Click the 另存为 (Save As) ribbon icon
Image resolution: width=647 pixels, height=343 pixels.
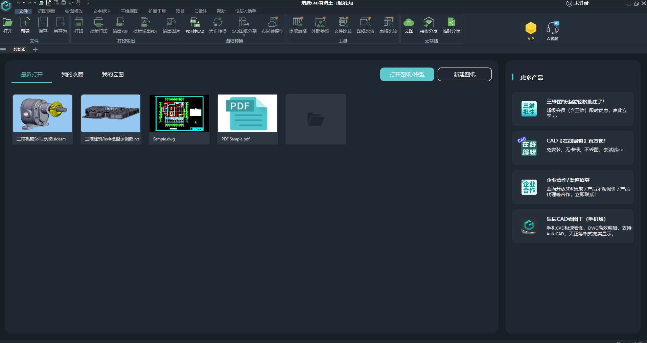(x=60, y=25)
